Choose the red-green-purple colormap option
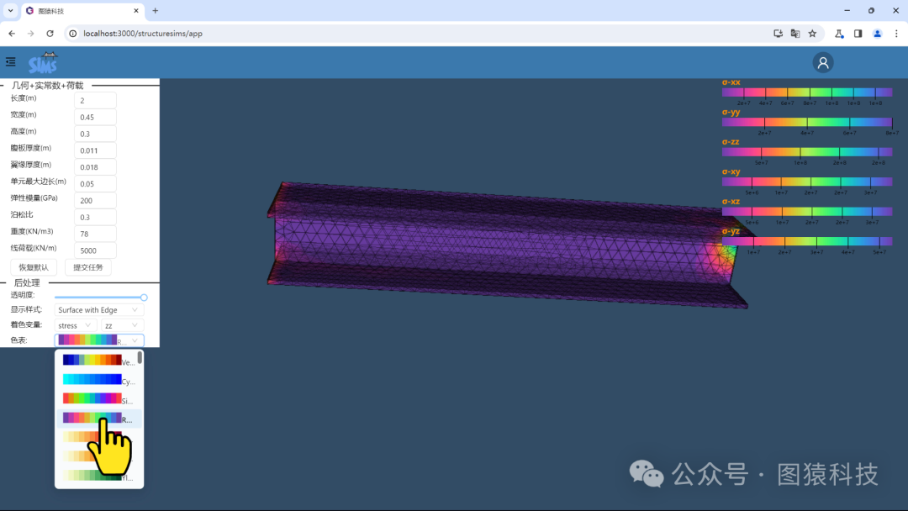This screenshot has width=908, height=511. [x=98, y=399]
